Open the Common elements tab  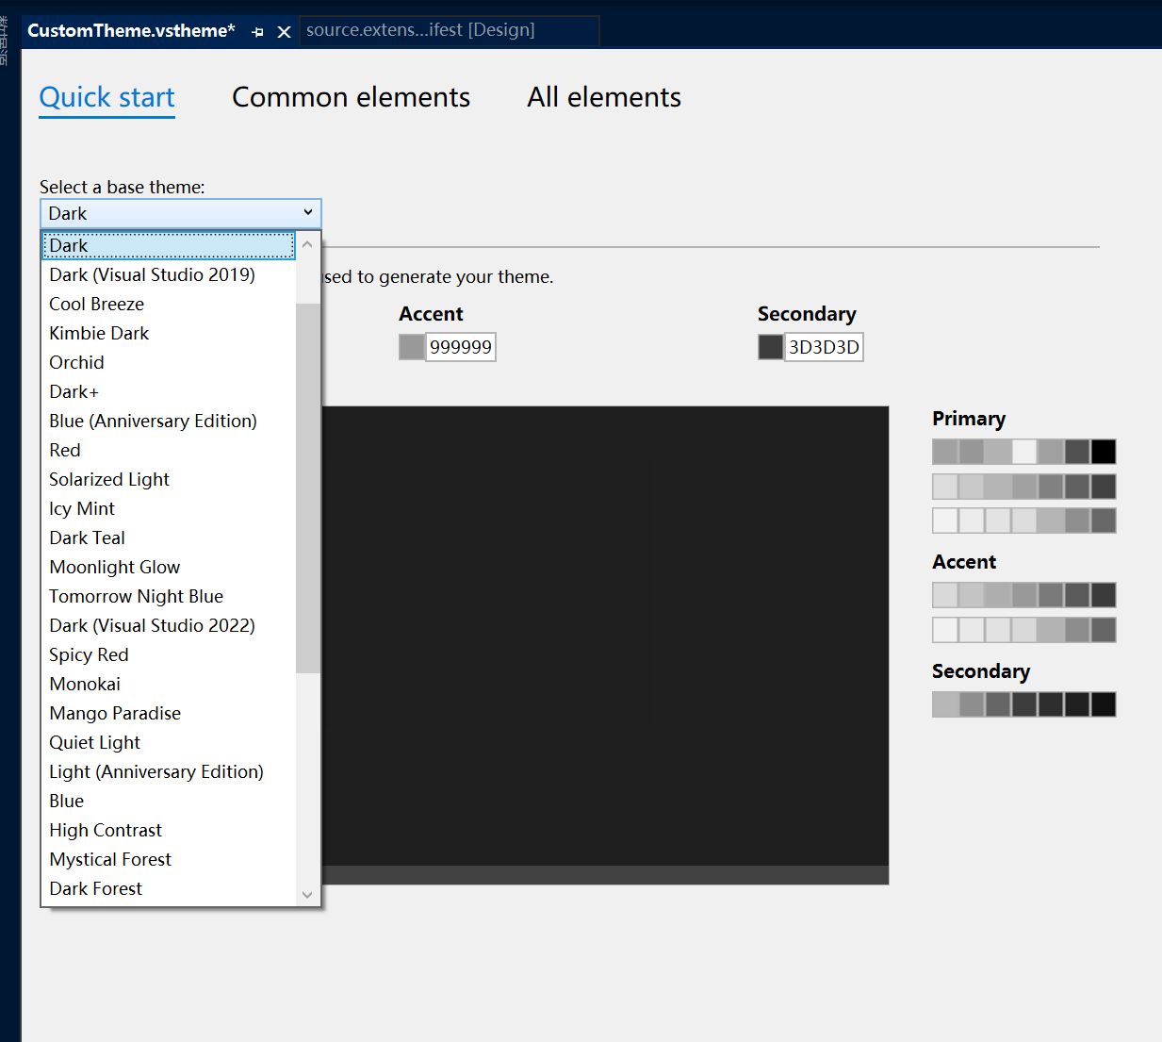point(351,97)
